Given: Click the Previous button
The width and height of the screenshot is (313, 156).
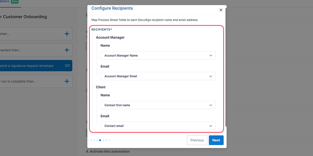Looking at the screenshot, I should (197, 140).
